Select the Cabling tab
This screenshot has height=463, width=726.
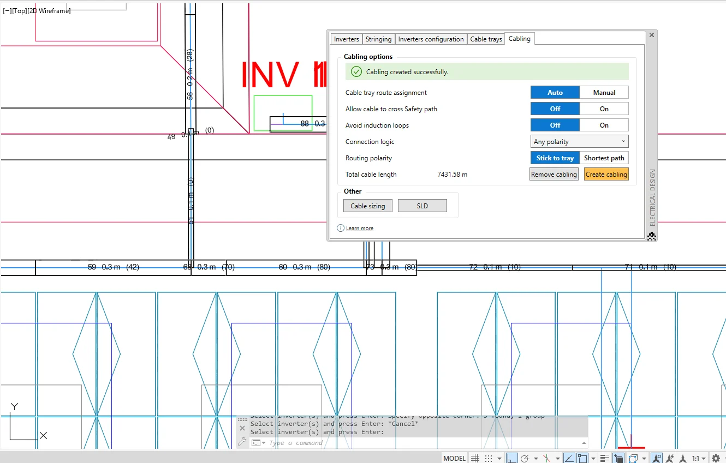519,39
